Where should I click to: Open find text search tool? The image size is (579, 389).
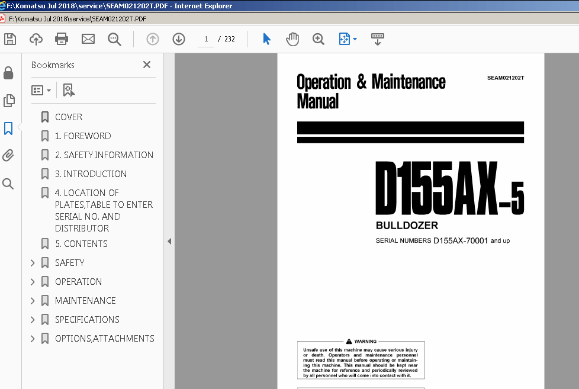click(x=114, y=39)
